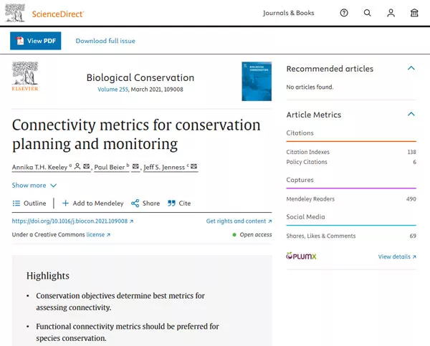Click the envelope icon beside Jeff S. Jenness
430x346 pixels.
[x=193, y=167]
